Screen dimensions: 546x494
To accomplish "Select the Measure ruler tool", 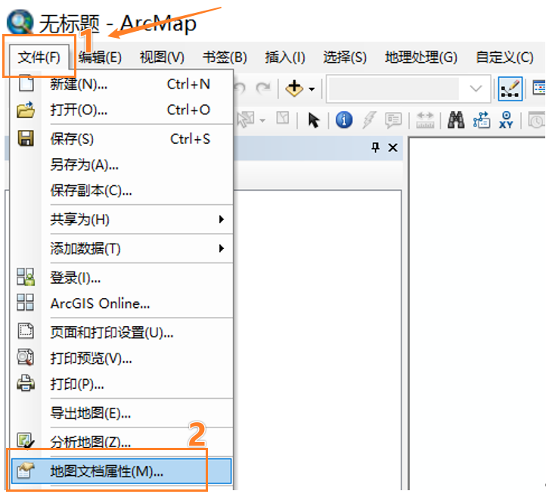I will 425,120.
